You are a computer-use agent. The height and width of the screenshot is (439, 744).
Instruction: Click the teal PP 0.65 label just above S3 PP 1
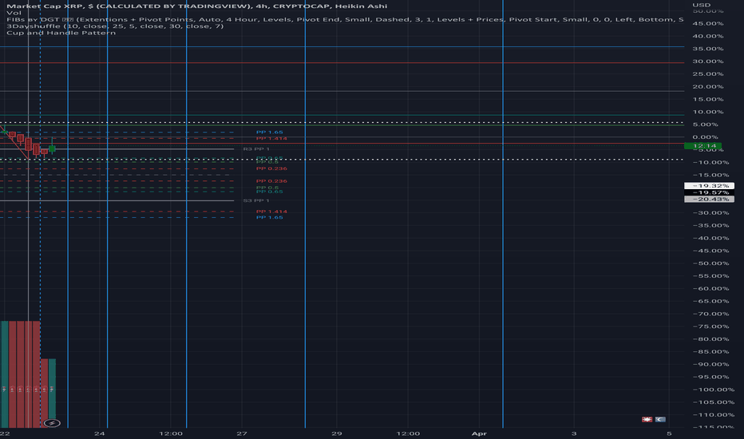click(x=270, y=192)
